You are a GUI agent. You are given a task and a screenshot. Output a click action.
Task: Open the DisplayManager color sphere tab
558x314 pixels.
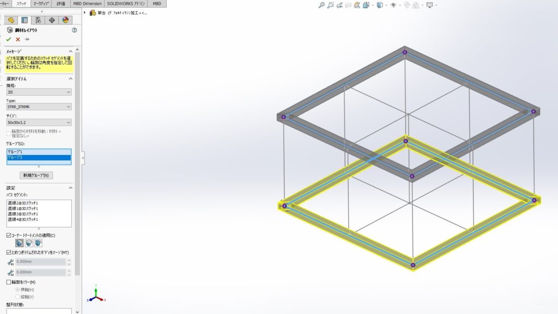[x=65, y=20]
